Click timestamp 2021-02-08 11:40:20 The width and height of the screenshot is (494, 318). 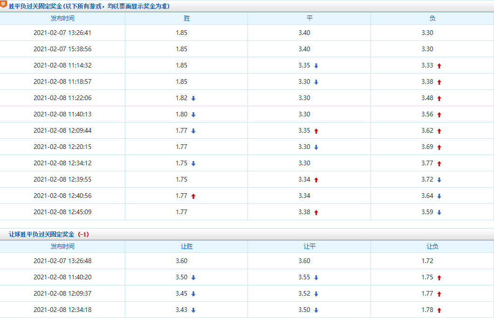(62, 277)
